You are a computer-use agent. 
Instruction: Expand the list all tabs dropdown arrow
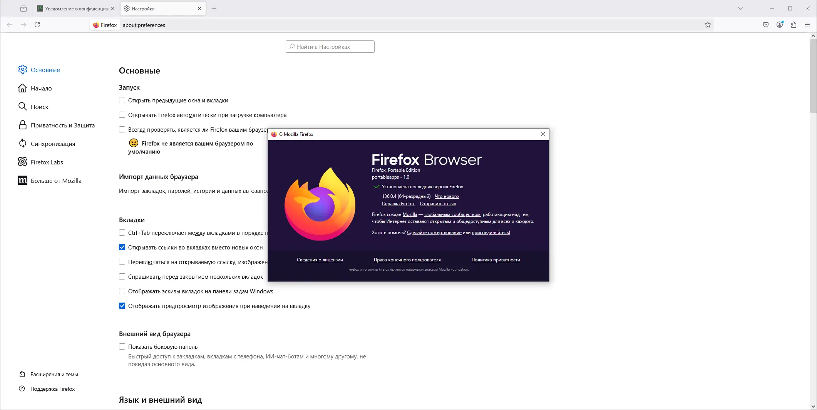740,8
